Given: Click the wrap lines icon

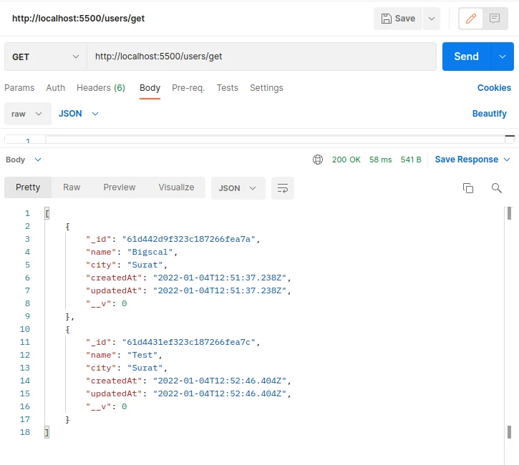Looking at the screenshot, I should [283, 188].
